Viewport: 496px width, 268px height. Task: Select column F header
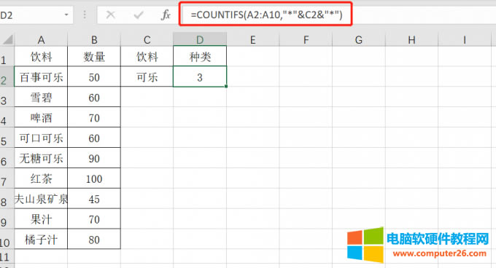(306, 40)
